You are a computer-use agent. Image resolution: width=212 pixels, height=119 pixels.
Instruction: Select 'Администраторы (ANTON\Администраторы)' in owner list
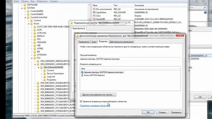click(104, 72)
